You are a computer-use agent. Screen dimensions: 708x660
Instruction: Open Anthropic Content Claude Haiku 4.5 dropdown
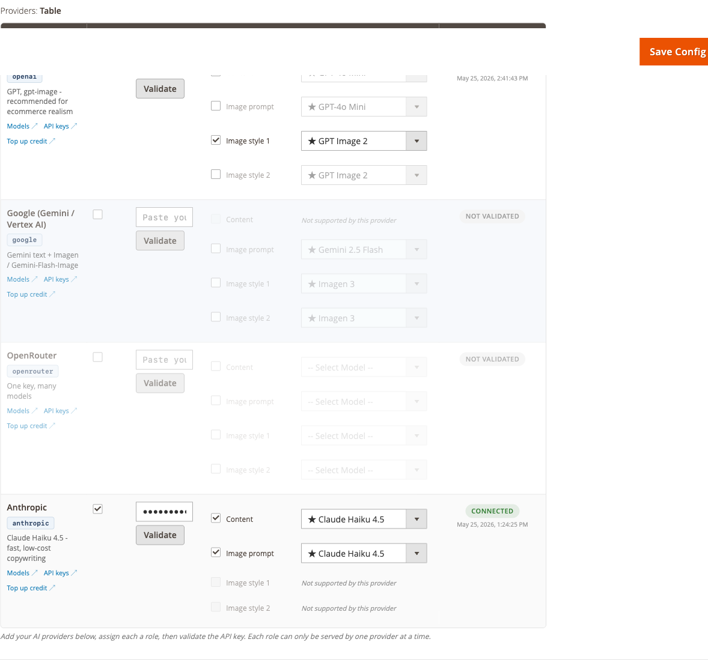click(364, 519)
